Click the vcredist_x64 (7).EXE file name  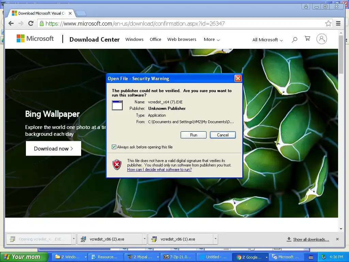pos(165,102)
